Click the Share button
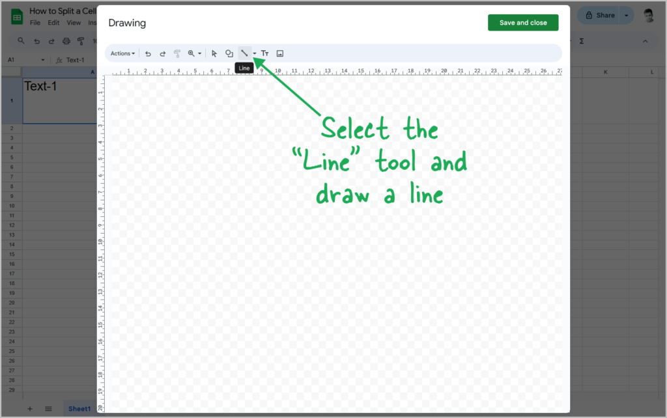Screen dimensions: 667x418 point(600,15)
